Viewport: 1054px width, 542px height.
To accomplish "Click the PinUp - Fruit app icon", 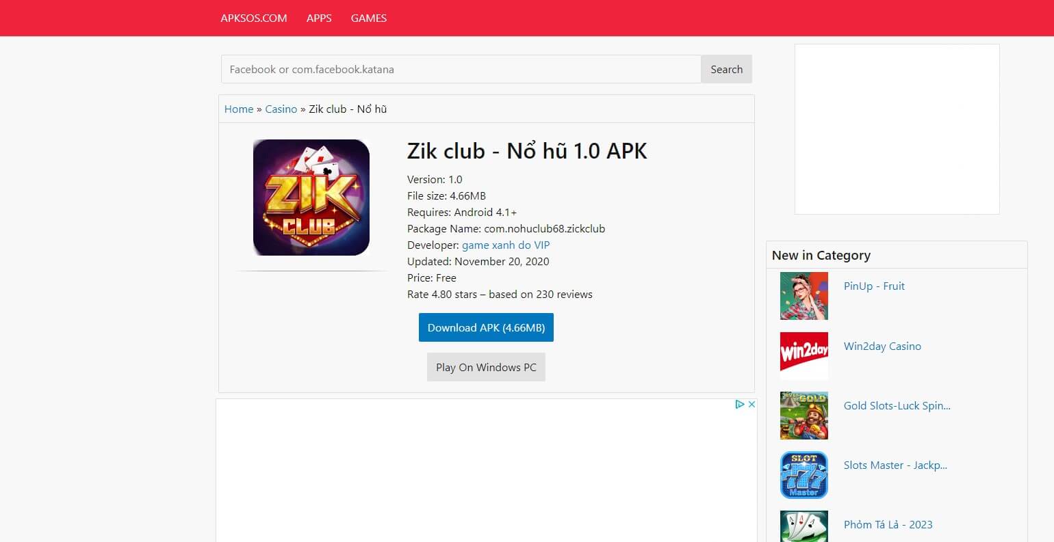I will pyautogui.click(x=804, y=296).
